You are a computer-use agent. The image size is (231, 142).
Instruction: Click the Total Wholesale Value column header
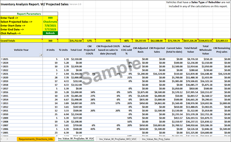pyautogui.click(x=206, y=50)
